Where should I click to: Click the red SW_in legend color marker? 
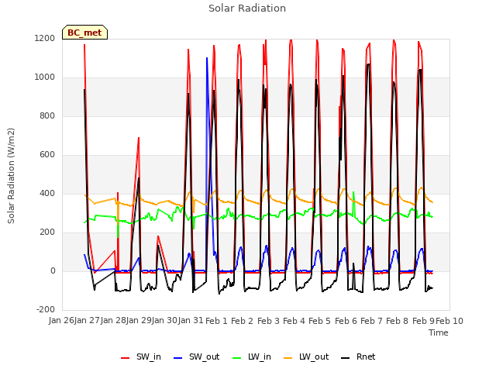(x=126, y=358)
